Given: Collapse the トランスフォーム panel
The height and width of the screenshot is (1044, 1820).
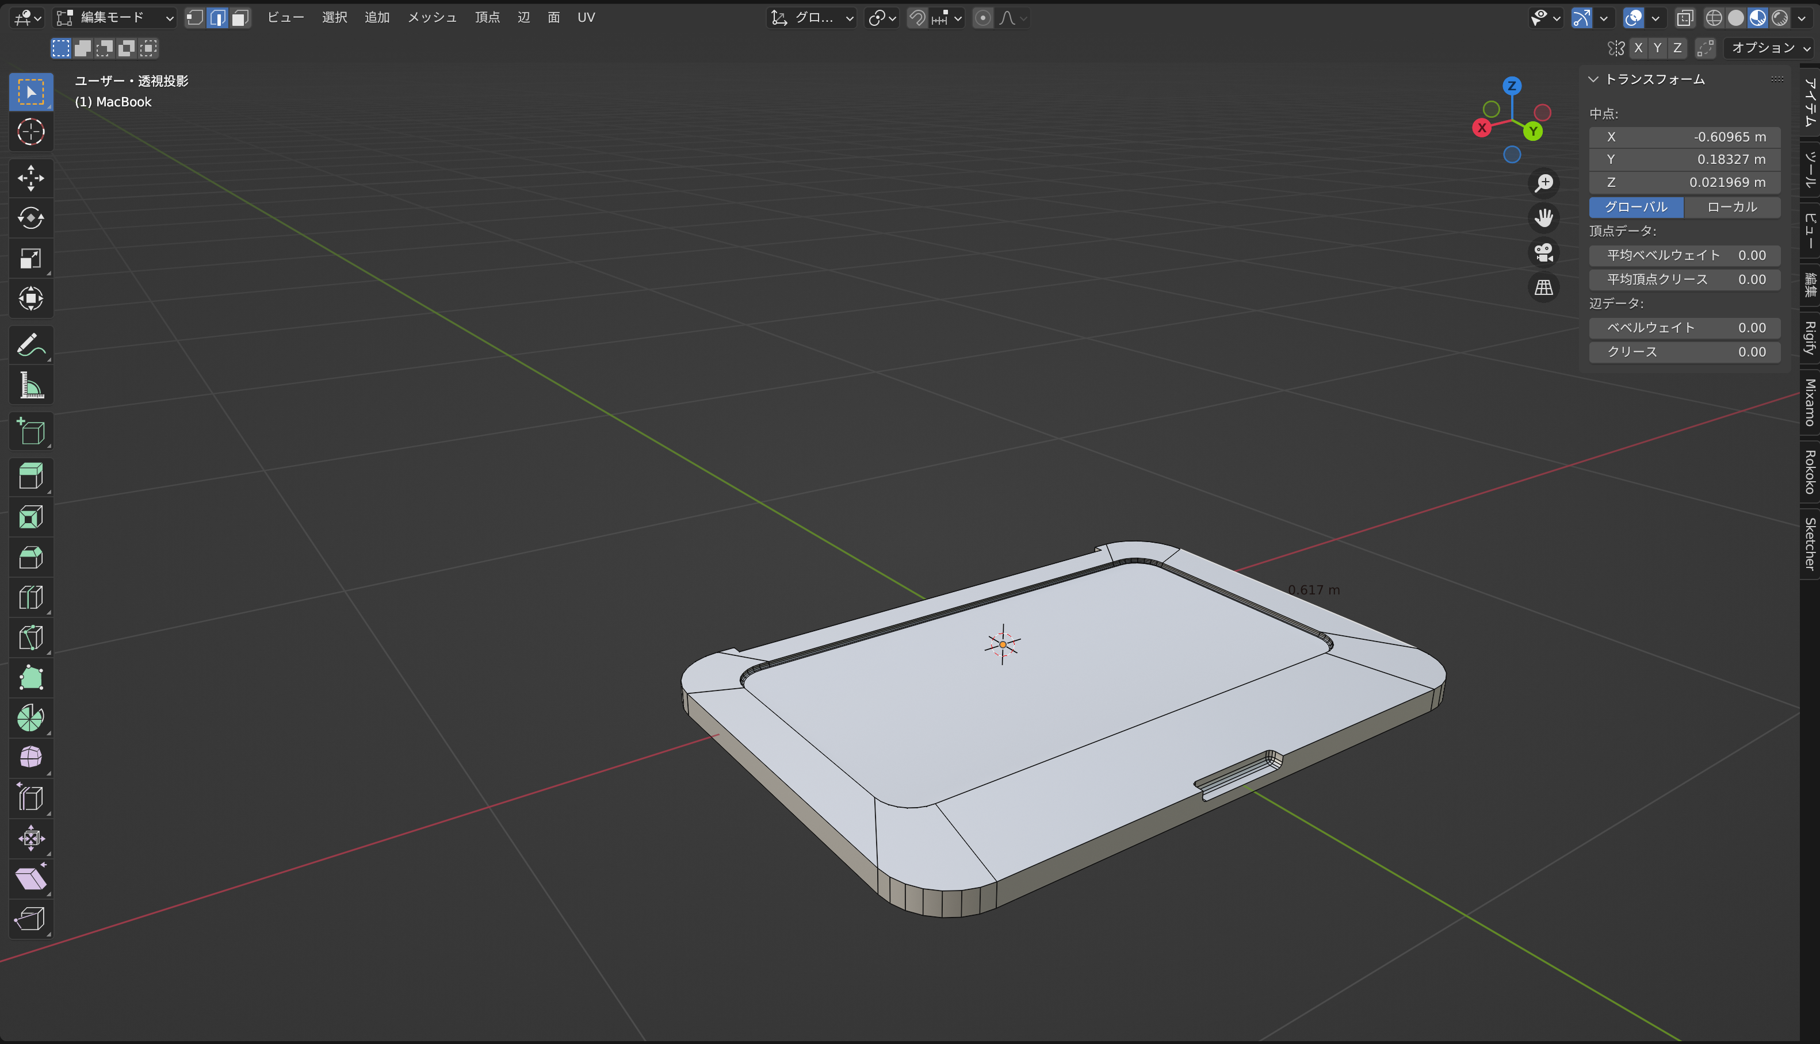Looking at the screenshot, I should (1594, 79).
